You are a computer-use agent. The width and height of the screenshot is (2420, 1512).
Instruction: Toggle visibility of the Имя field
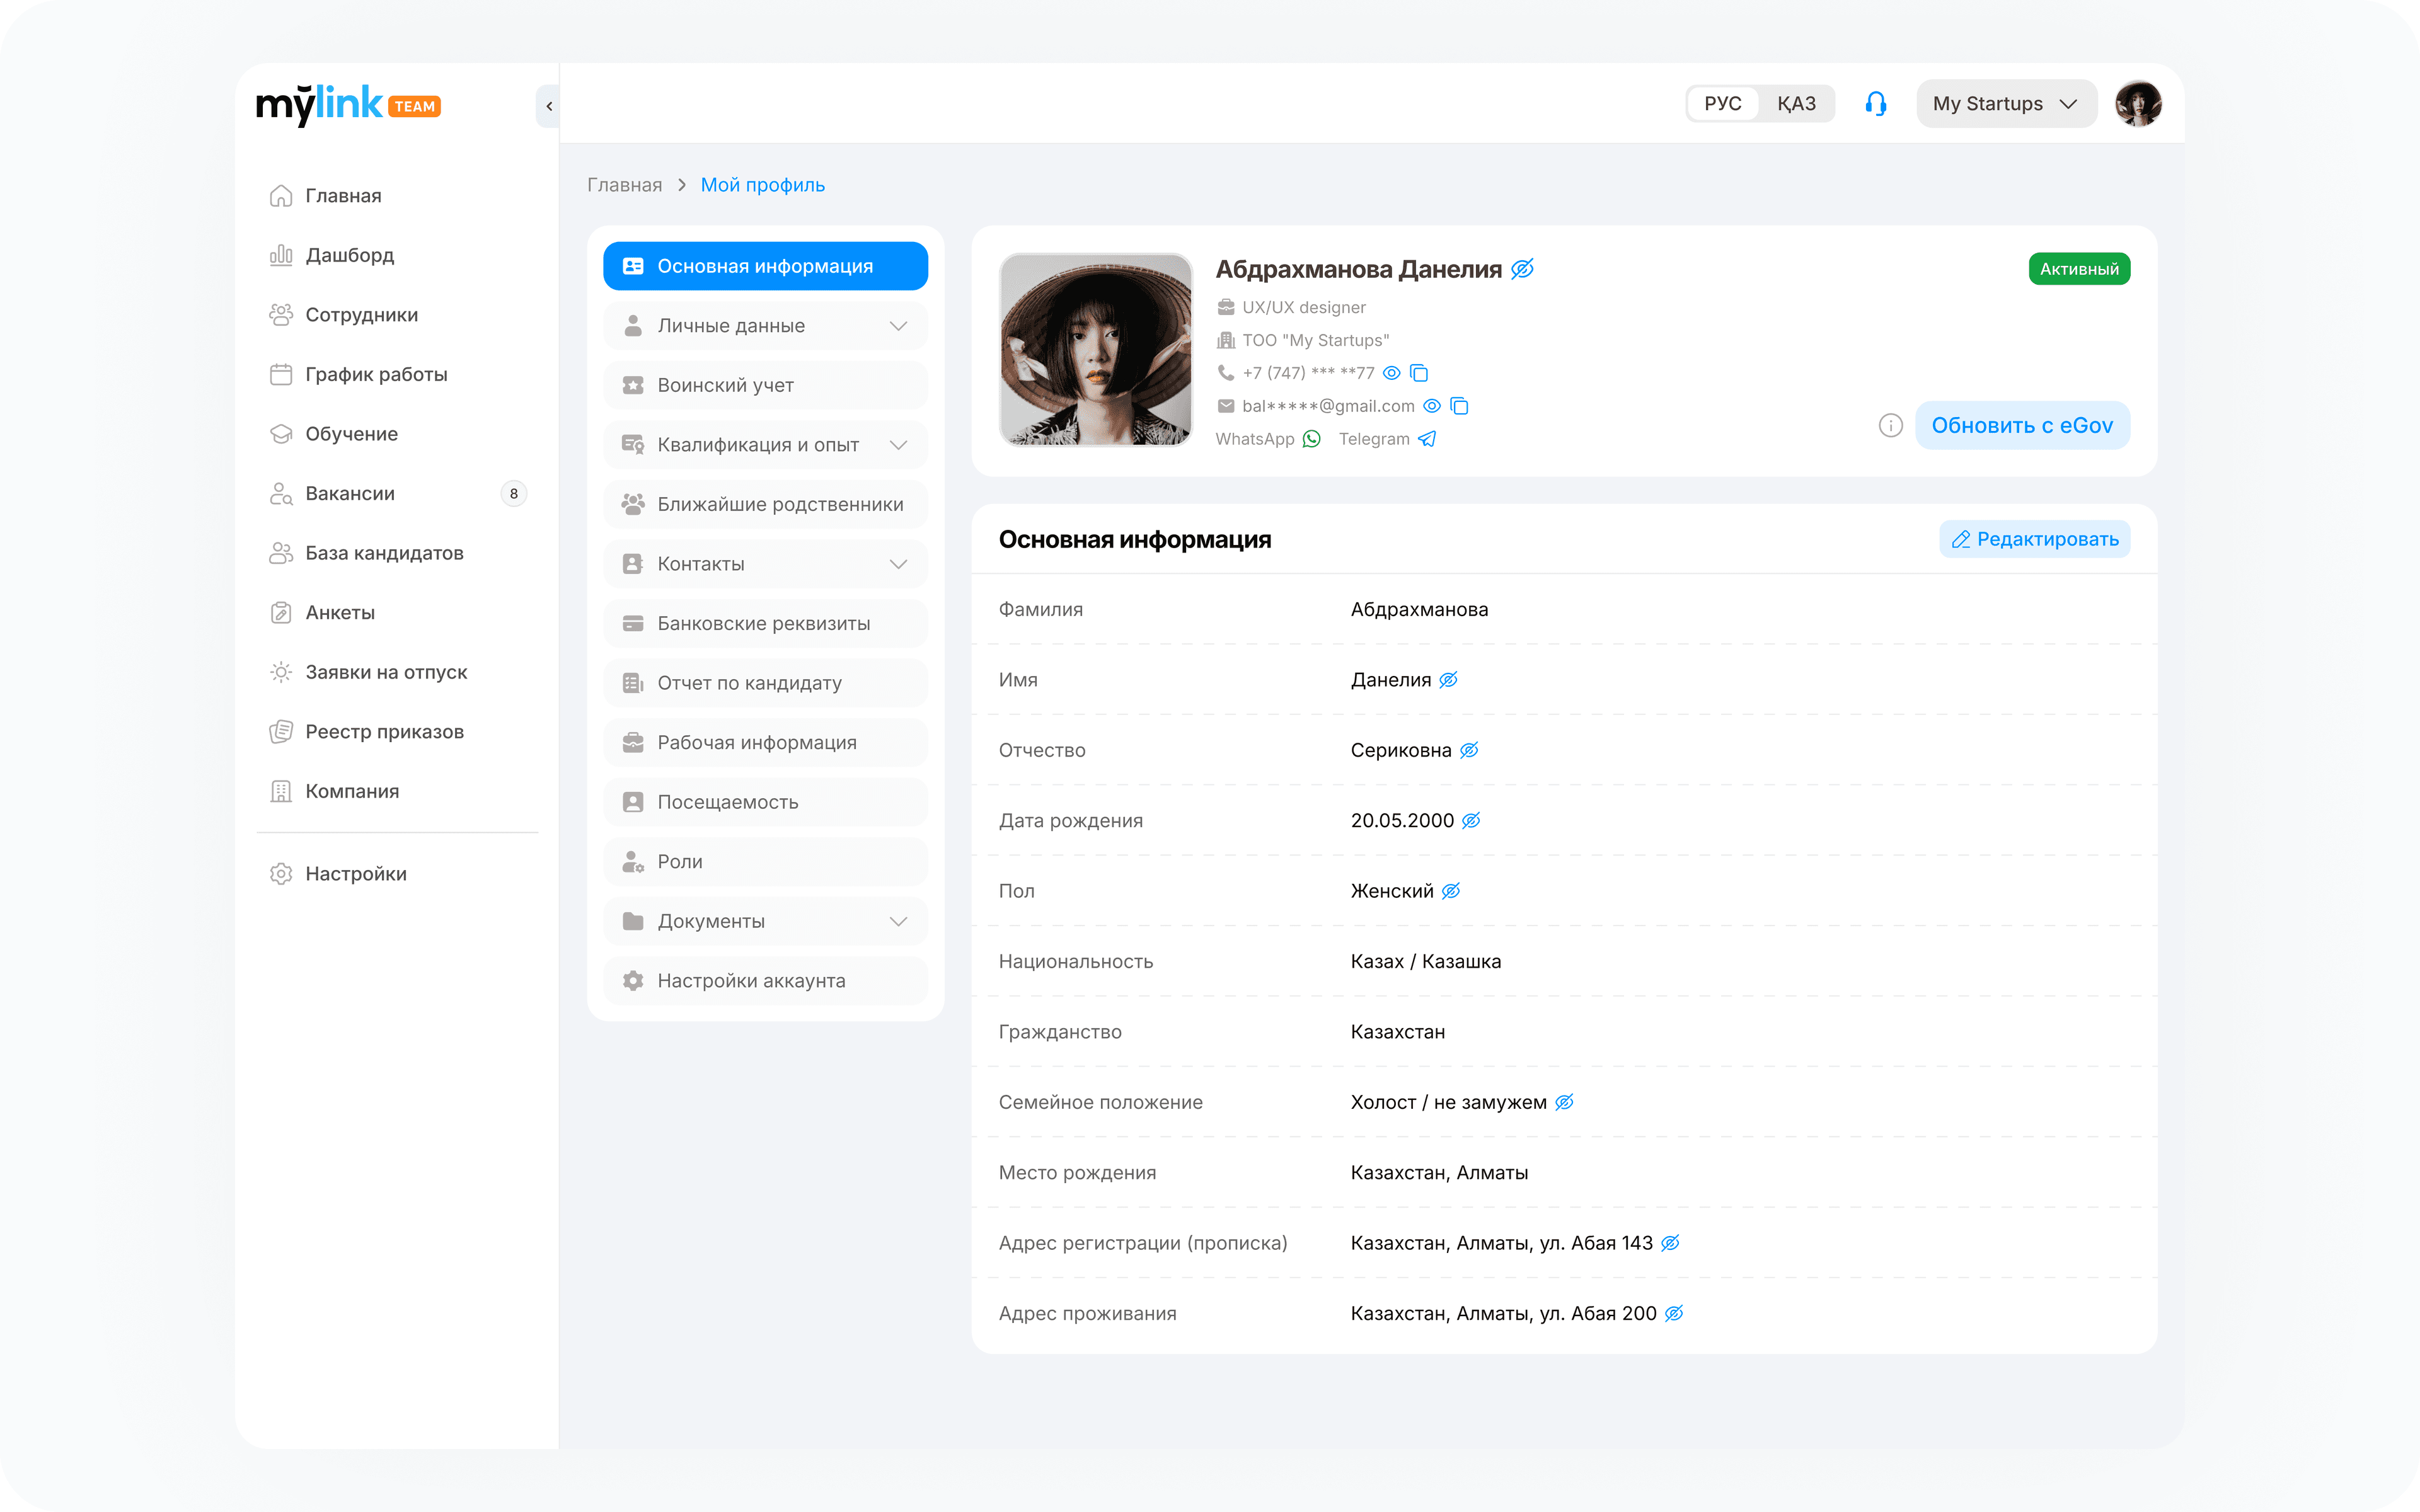coord(1448,680)
